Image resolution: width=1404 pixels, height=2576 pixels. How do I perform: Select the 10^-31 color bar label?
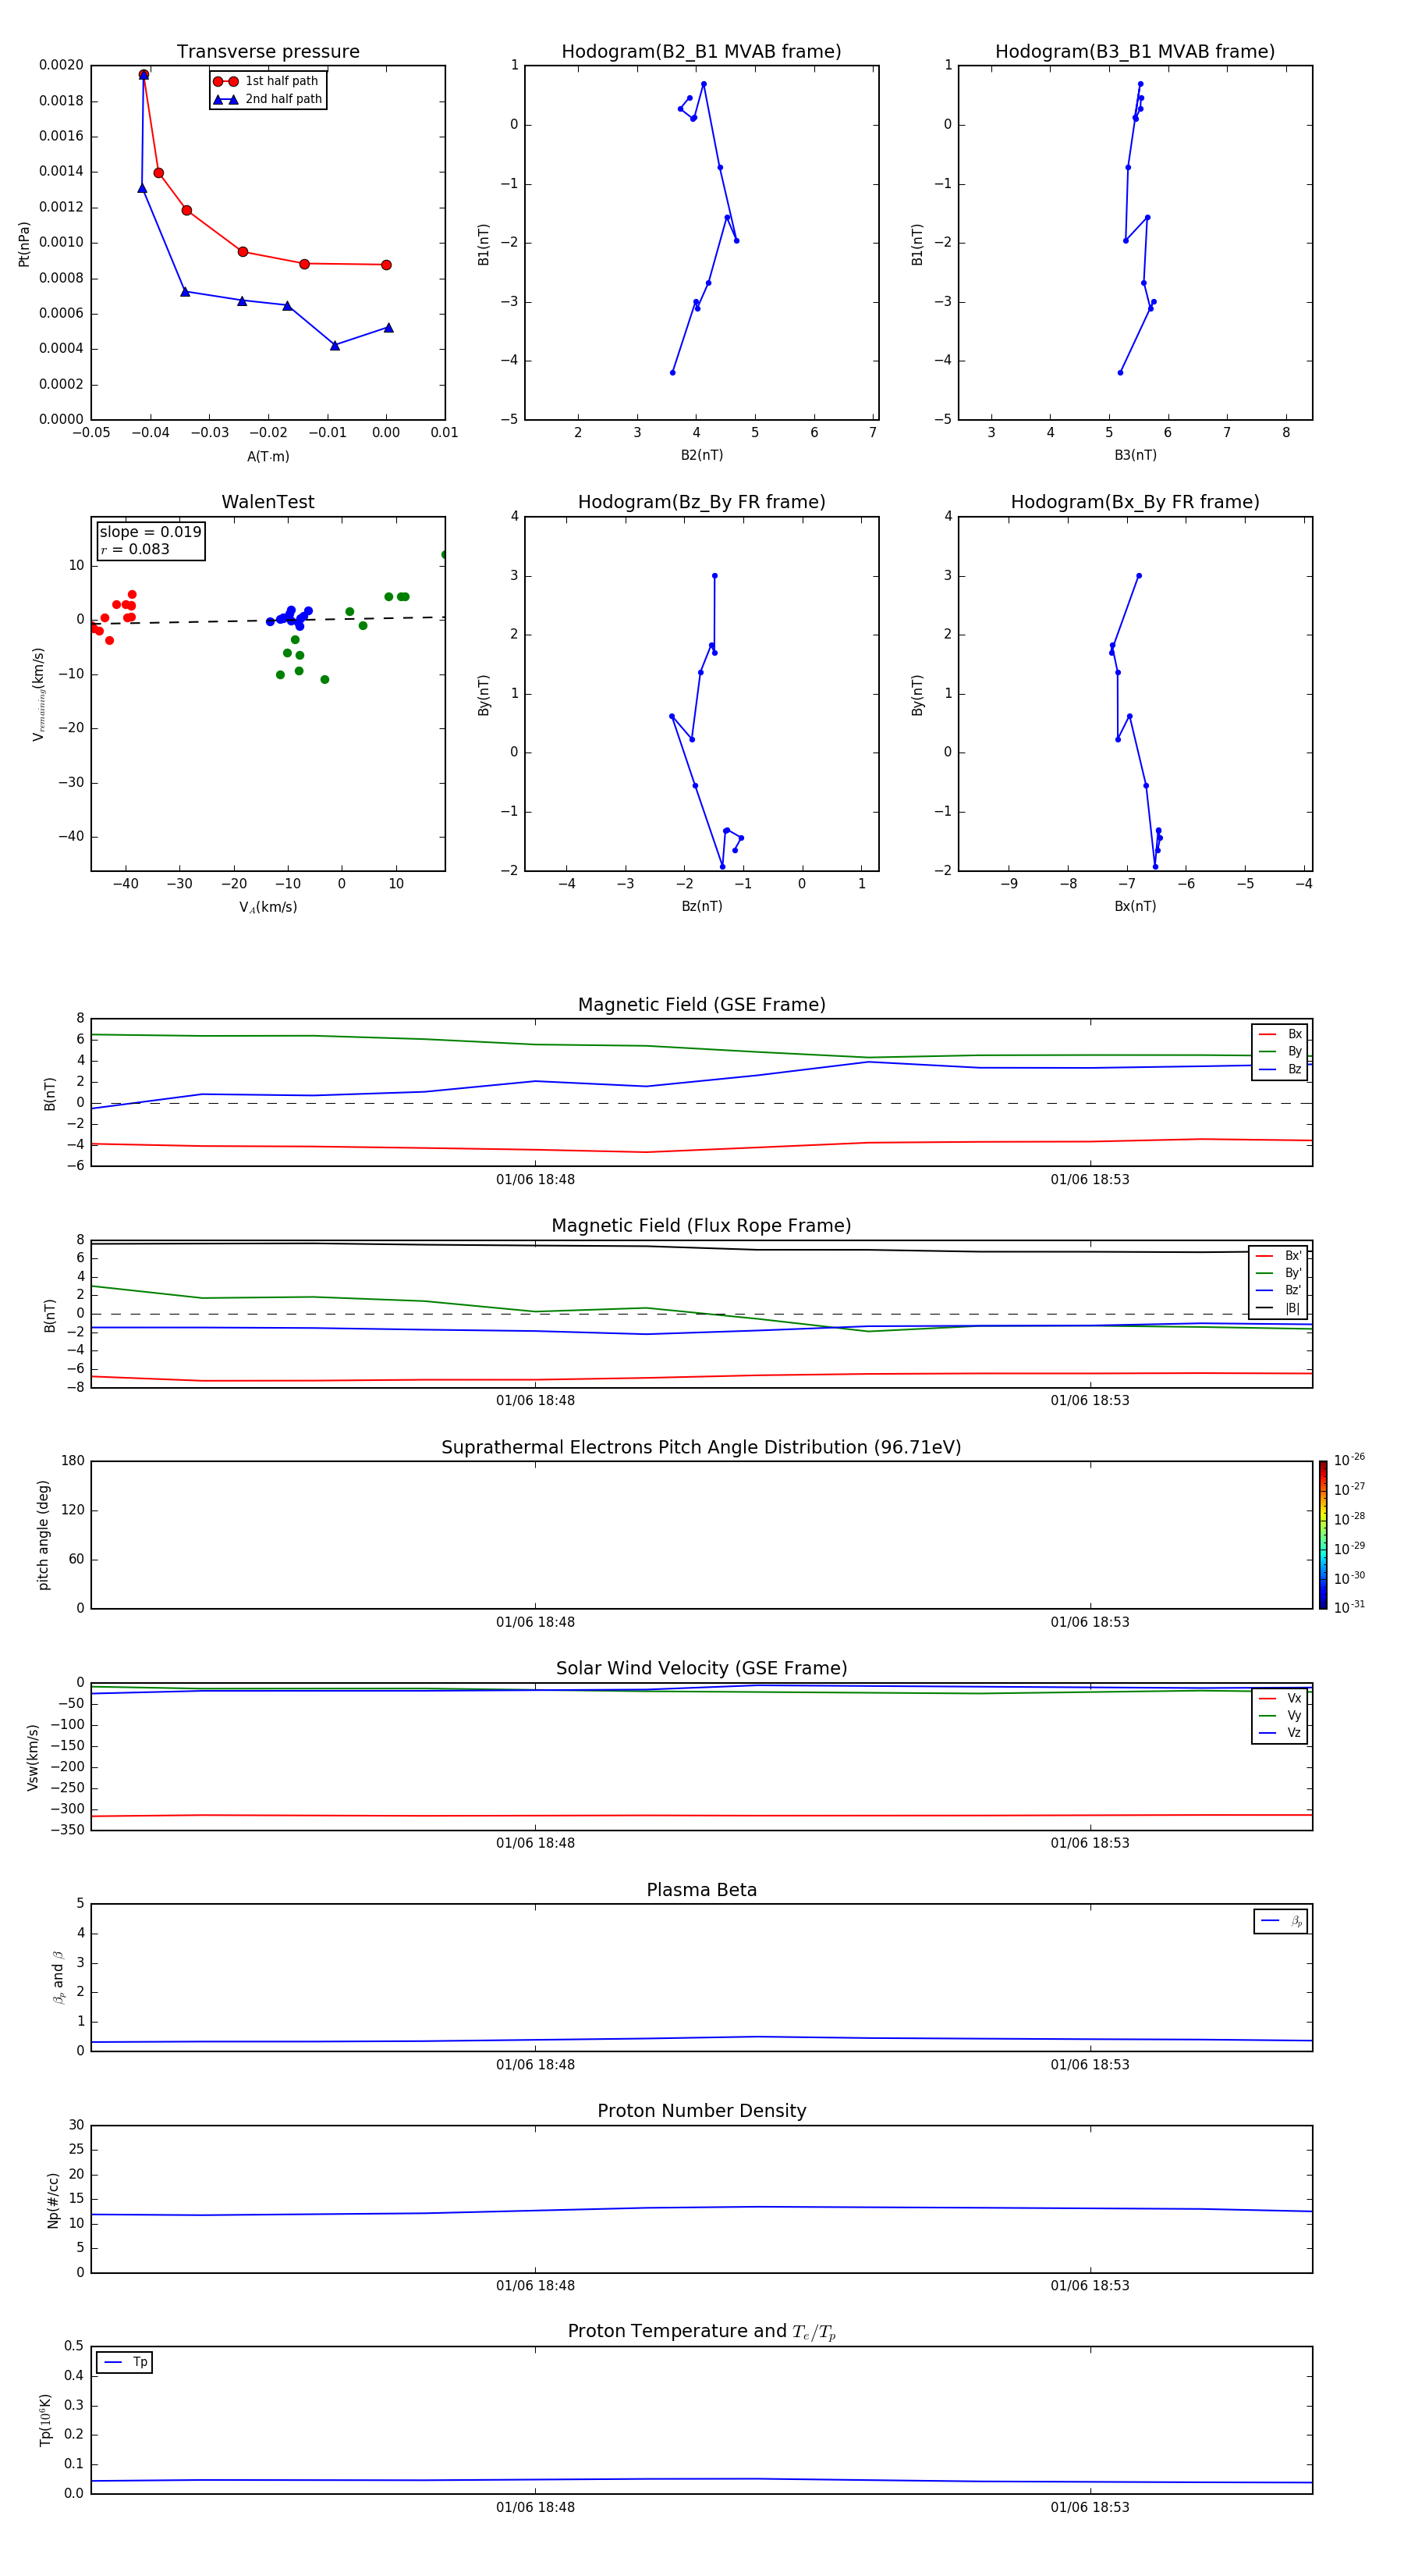point(1349,1607)
